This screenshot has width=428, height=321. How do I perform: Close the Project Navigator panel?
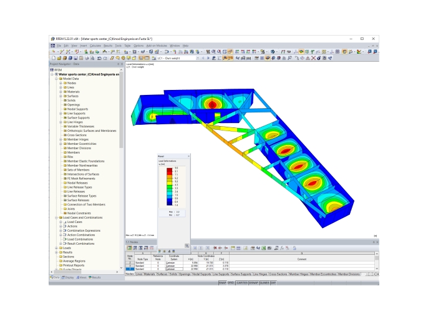pos(122,64)
